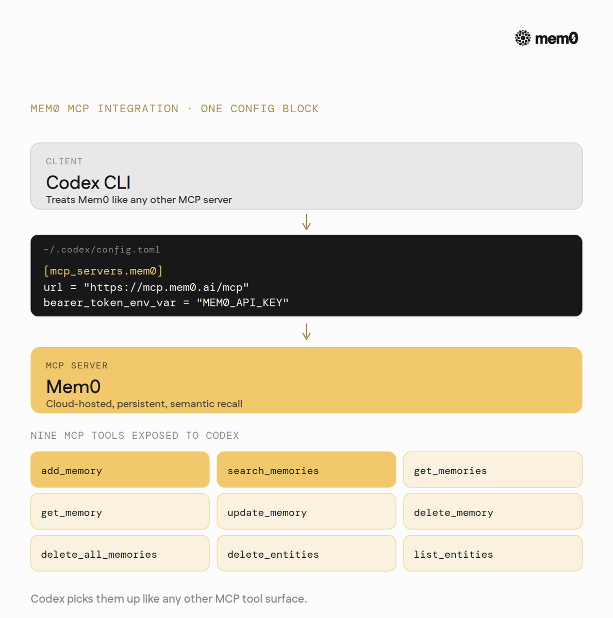Screen dimensions: 613x618
Task: Click the Codex CLI heading
Action: pos(88,183)
